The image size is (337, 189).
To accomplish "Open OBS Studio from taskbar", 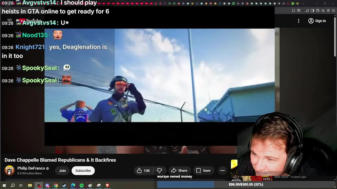I will (x=39, y=186).
